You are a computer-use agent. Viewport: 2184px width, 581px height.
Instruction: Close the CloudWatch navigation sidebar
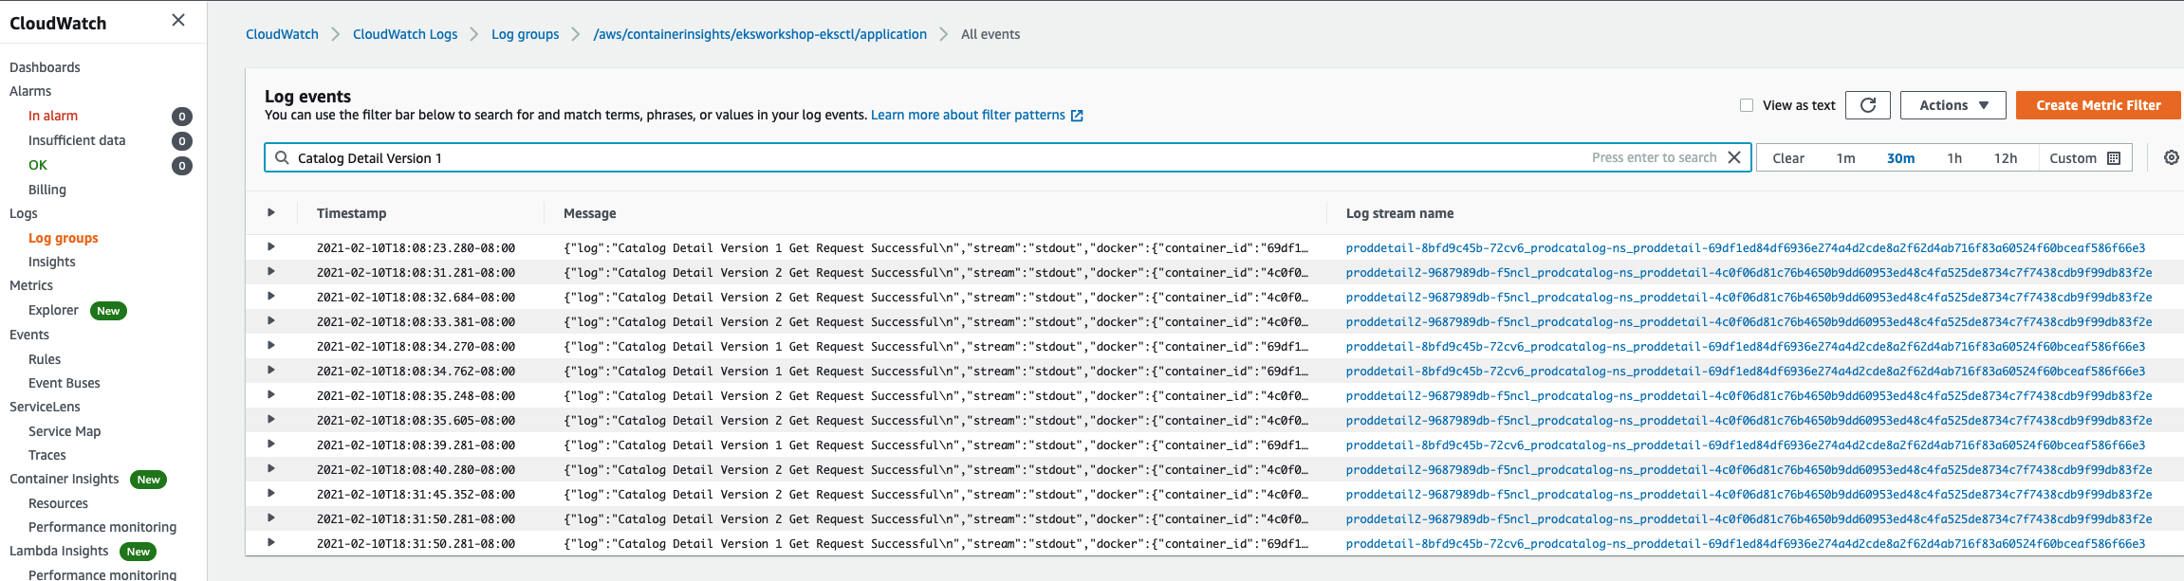178,20
